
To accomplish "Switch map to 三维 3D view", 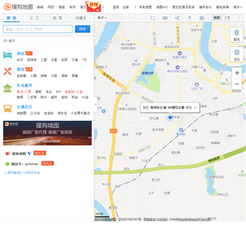I will pyautogui.click(x=237, y=18).
